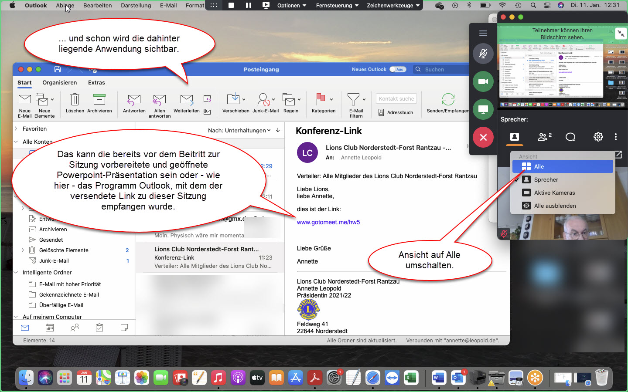Expand the Gelöschte Elemente folder
The image size is (628, 392).
point(23,250)
